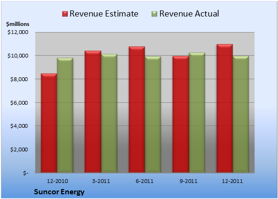Select the 6-2011 quarter label

tap(145, 181)
